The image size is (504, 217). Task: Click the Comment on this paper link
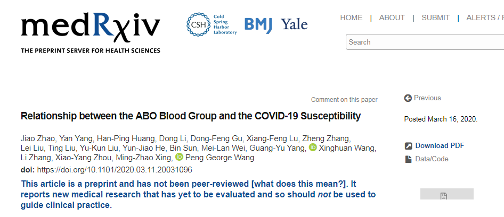(x=344, y=100)
